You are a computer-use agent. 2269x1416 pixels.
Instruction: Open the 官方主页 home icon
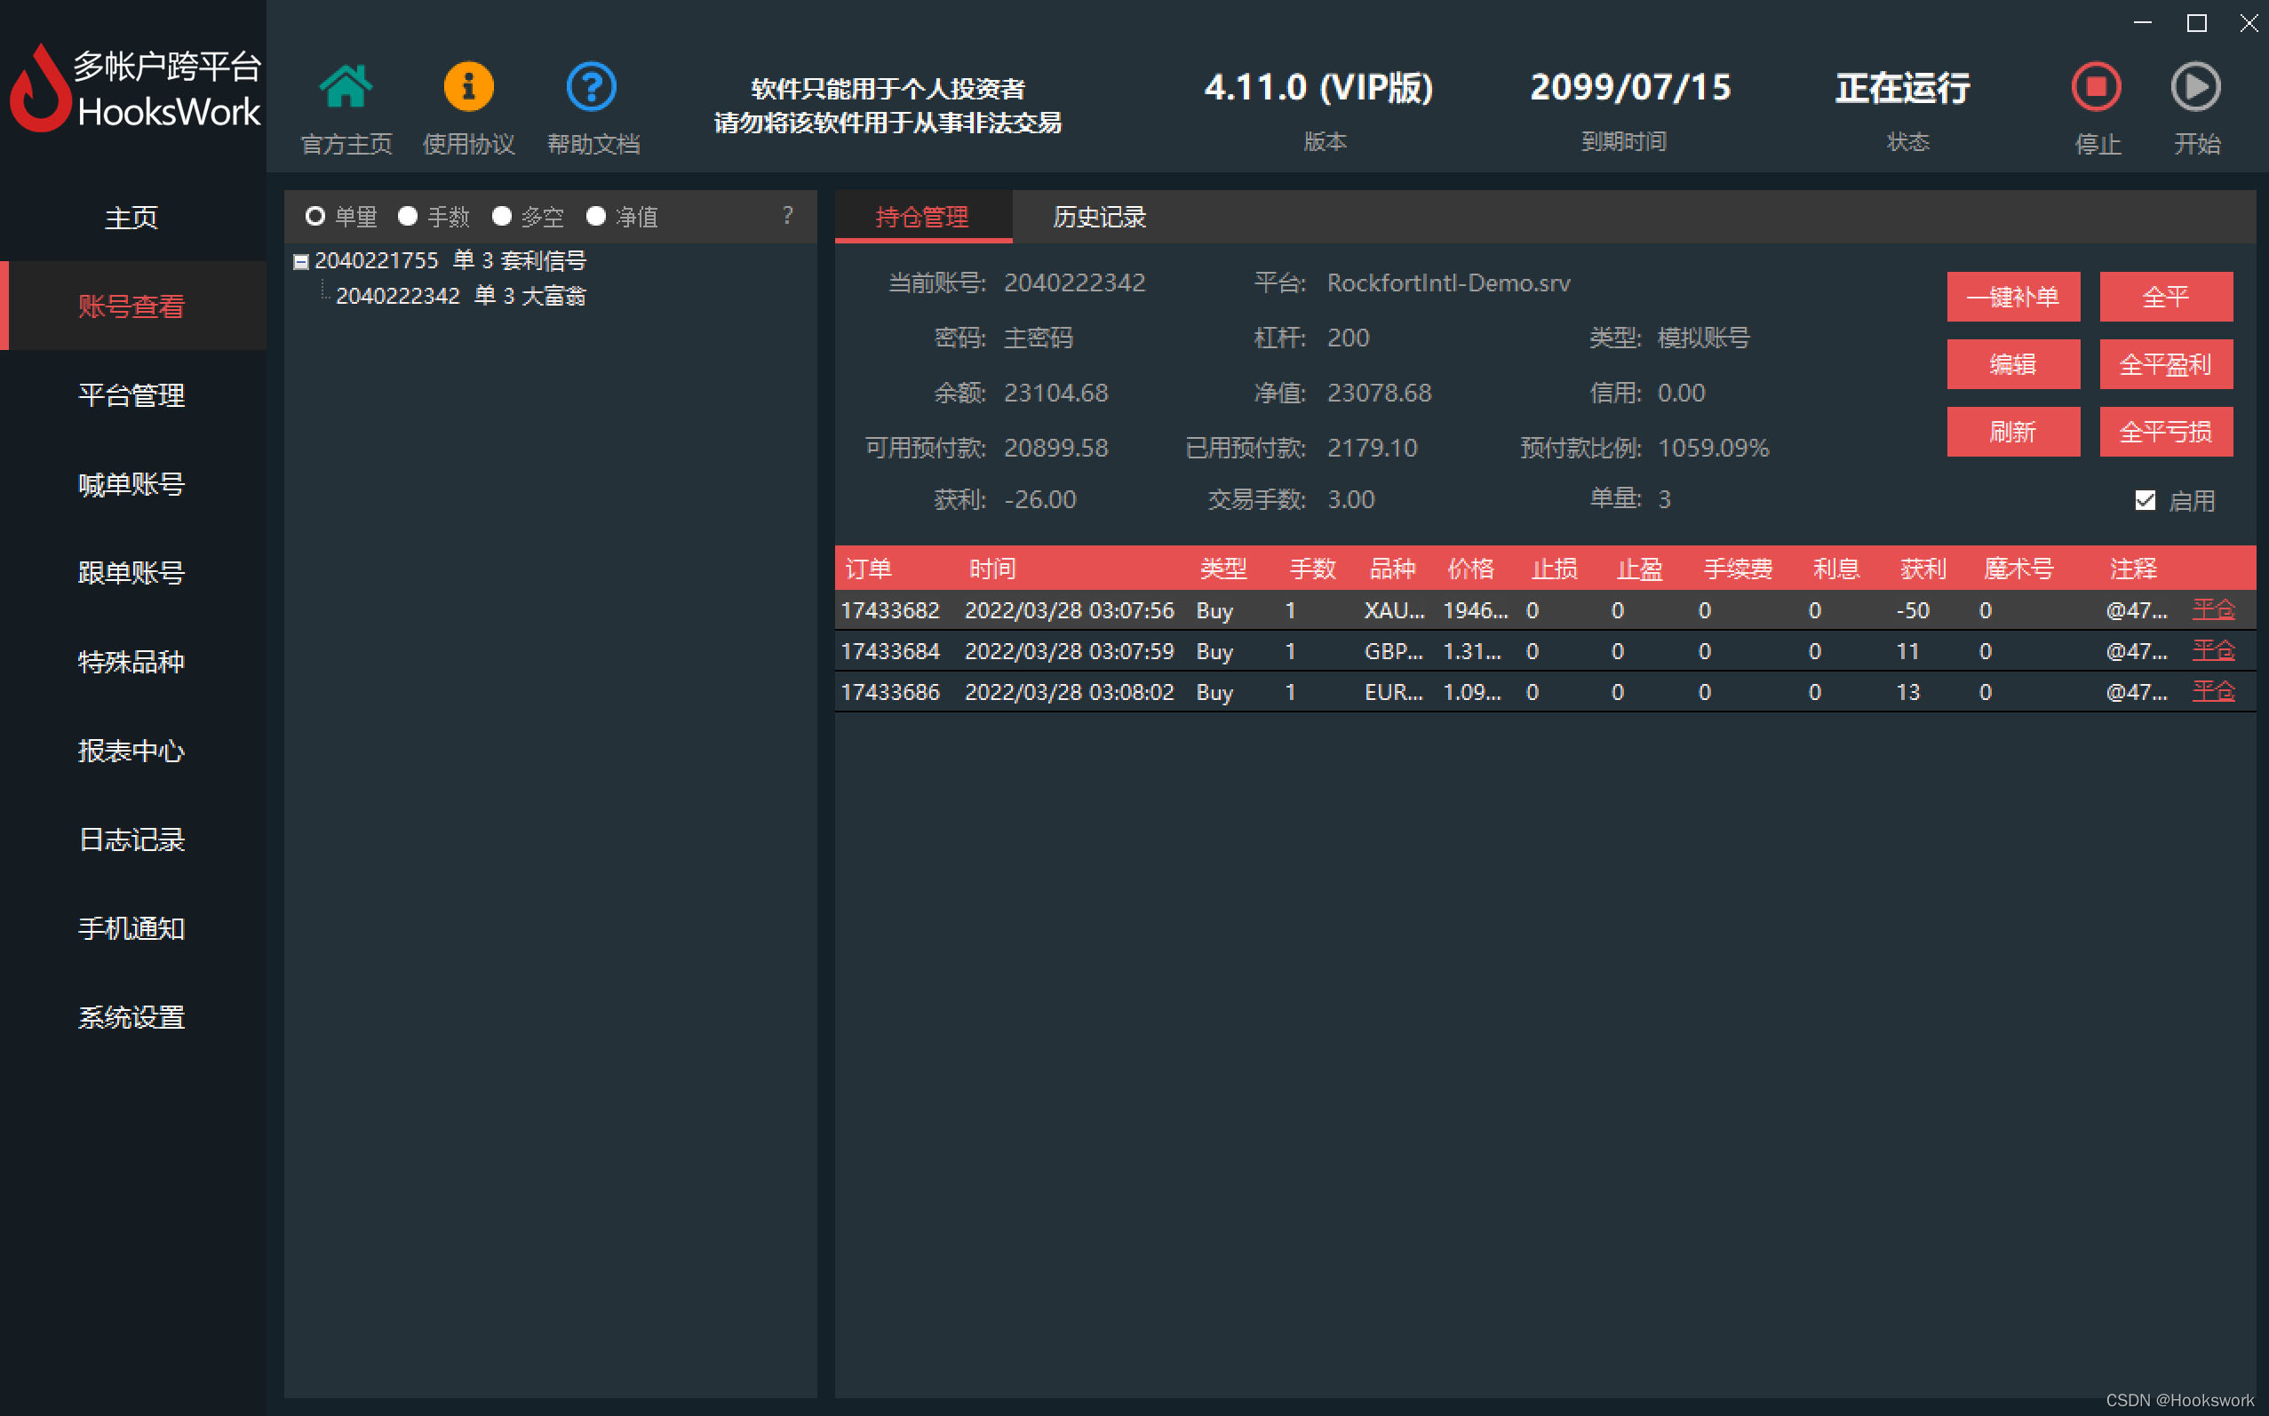point(346,87)
